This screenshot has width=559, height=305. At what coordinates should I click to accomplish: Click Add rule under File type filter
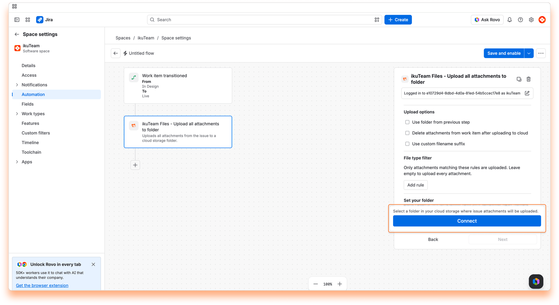coord(416,185)
